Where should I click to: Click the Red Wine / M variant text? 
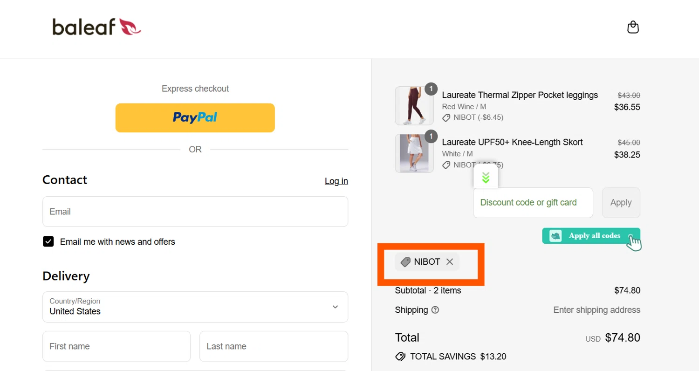coord(464,107)
